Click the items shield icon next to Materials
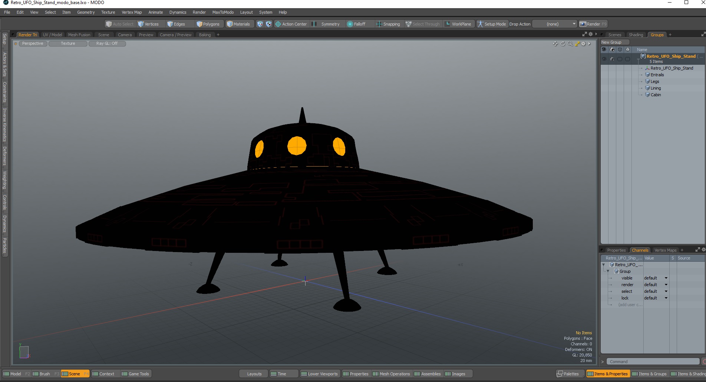 coord(260,24)
